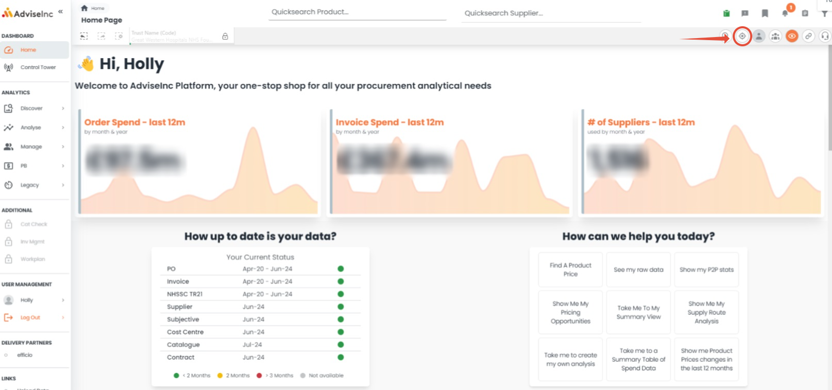Image resolution: width=832 pixels, height=390 pixels.
Task: Click the single user profile icon
Action: (x=759, y=36)
